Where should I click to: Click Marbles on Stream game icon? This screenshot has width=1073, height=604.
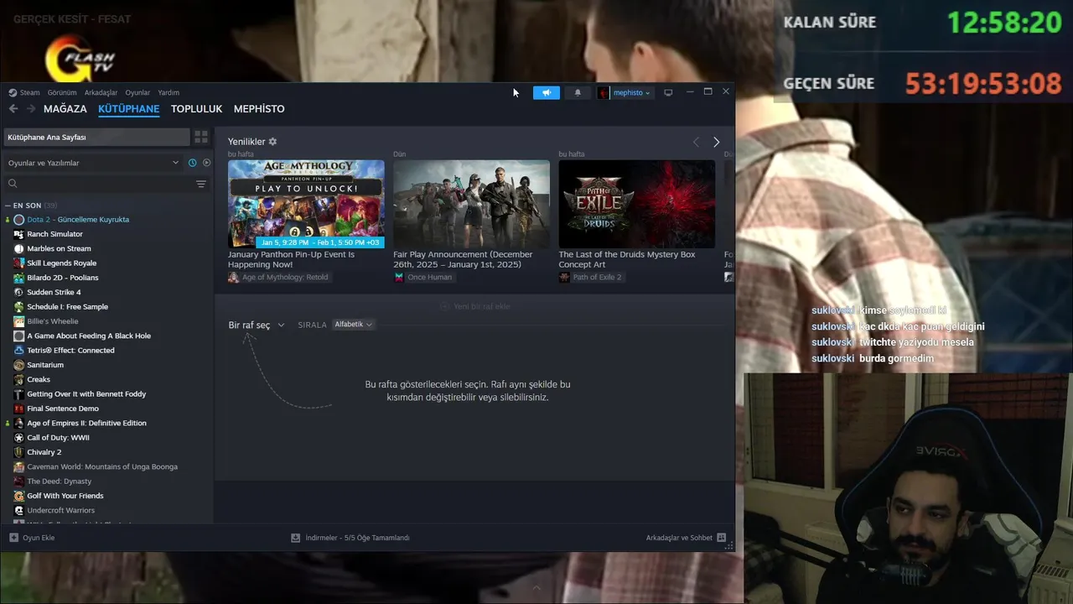coord(19,248)
